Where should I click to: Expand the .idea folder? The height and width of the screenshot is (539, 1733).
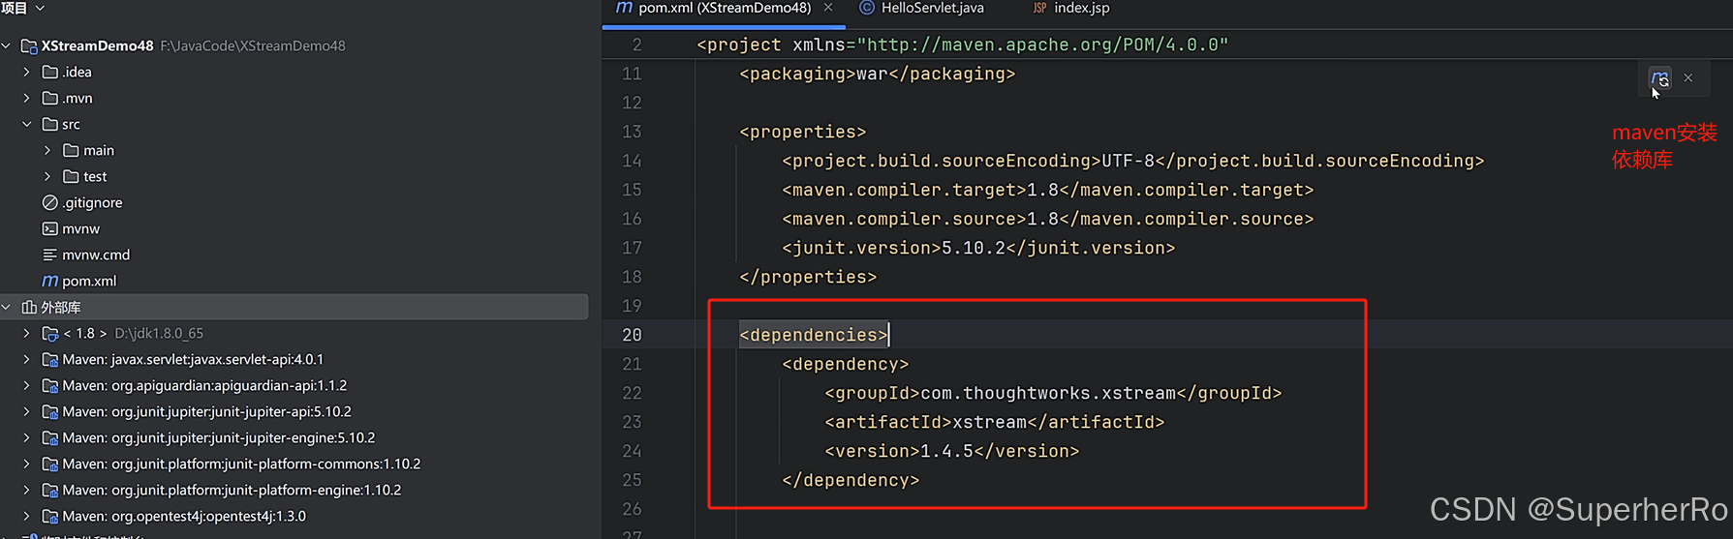tap(27, 72)
